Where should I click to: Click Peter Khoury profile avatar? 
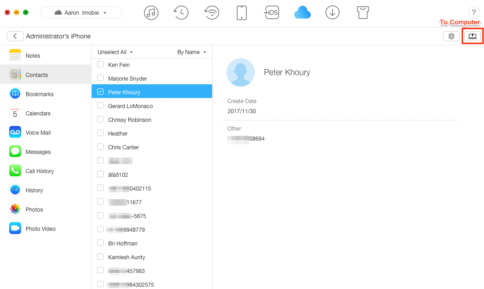click(241, 72)
